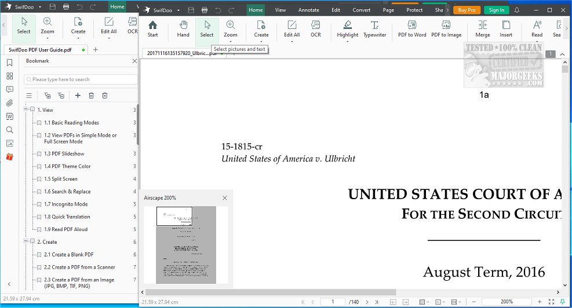Switch to View tab
The width and height of the screenshot is (572, 308).
coord(280,10)
